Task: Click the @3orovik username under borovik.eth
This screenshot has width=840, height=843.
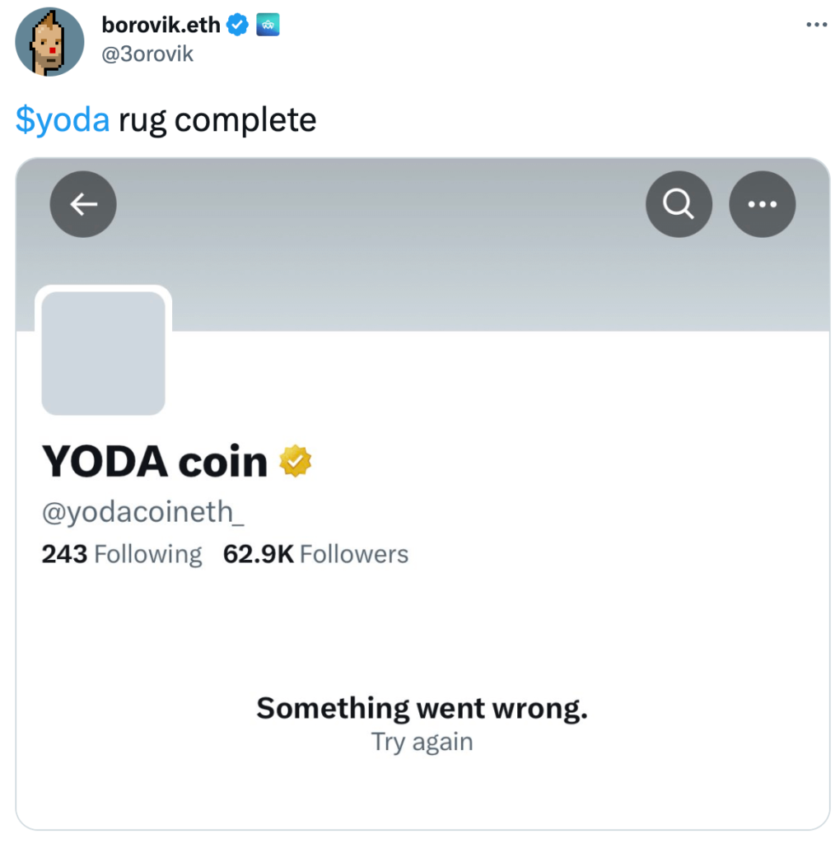Action: [x=147, y=54]
